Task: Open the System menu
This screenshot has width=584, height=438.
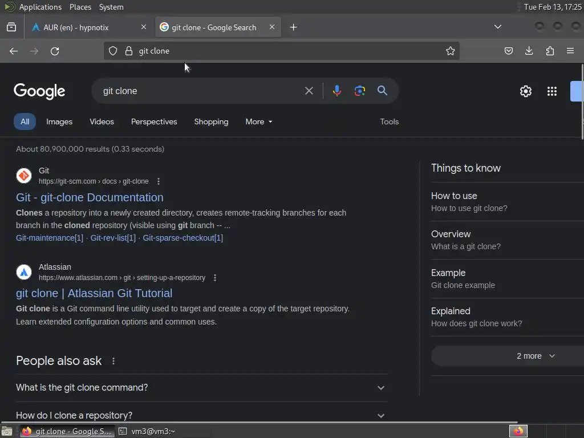Action: (x=111, y=7)
